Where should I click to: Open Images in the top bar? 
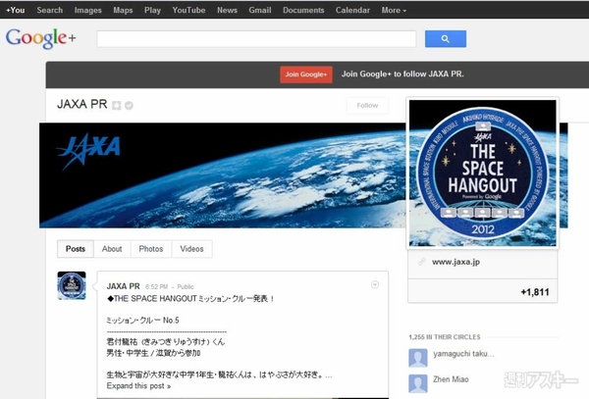[88, 10]
